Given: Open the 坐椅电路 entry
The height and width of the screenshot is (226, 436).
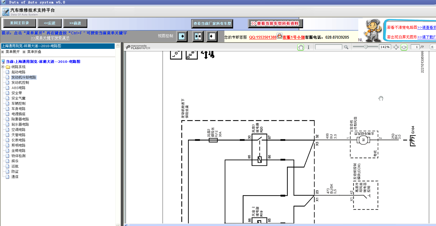Looking at the screenshot, I should click(18, 151).
